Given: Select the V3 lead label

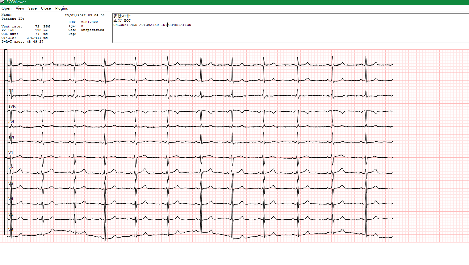Looking at the screenshot, I should pos(10,183).
